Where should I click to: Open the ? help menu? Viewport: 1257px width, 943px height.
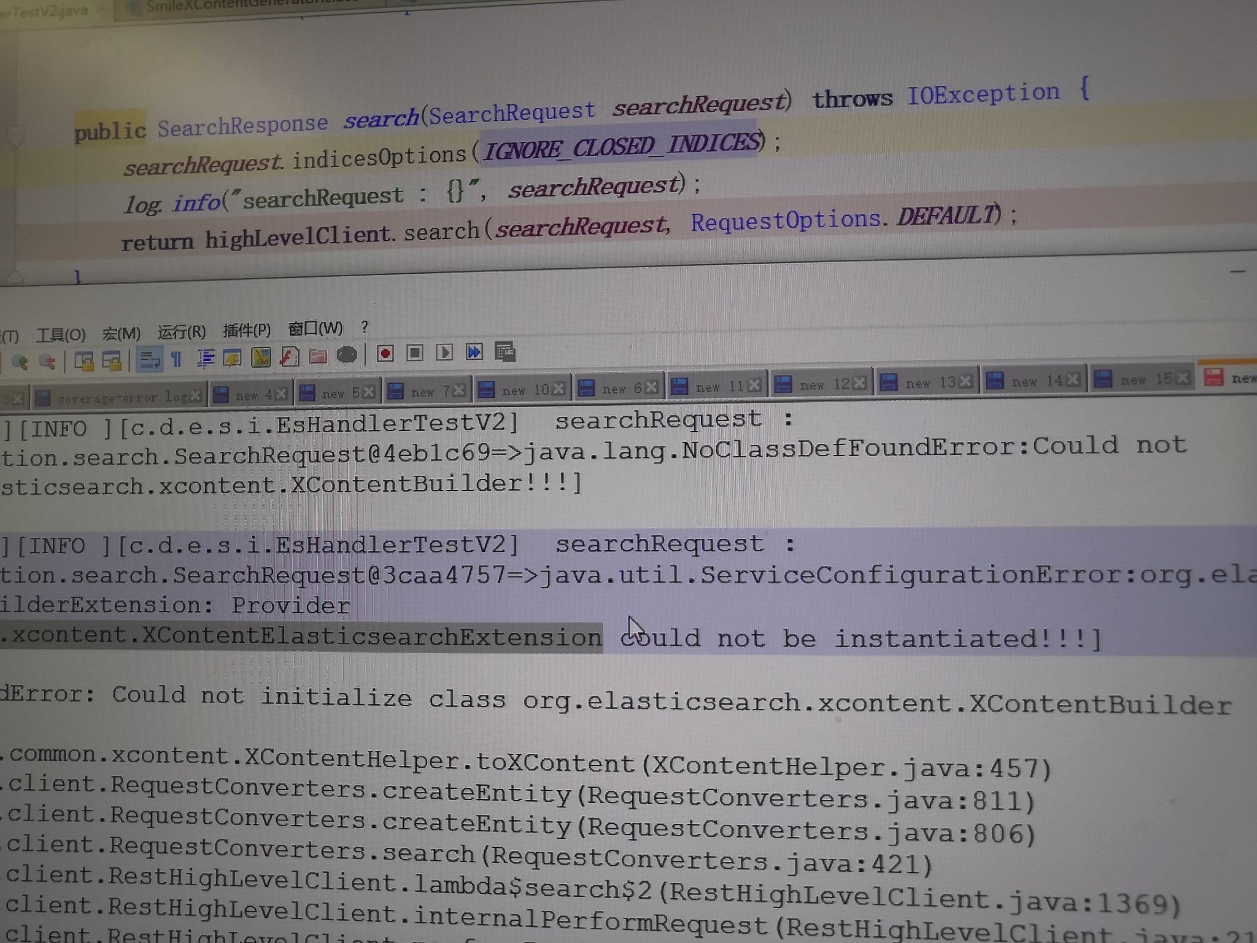(x=365, y=327)
